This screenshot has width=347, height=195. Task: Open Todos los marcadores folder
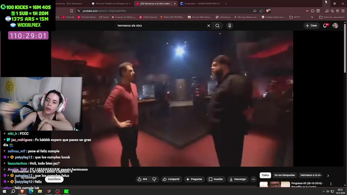click(332, 17)
